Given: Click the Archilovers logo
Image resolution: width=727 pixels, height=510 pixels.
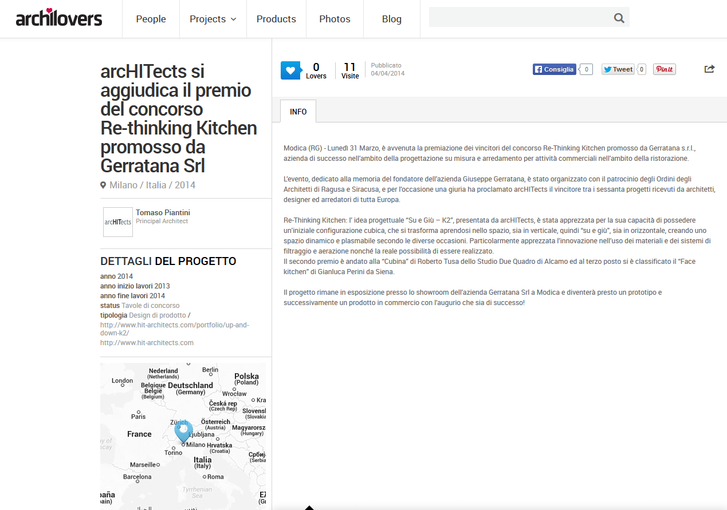Looking at the screenshot, I should click(x=59, y=18).
